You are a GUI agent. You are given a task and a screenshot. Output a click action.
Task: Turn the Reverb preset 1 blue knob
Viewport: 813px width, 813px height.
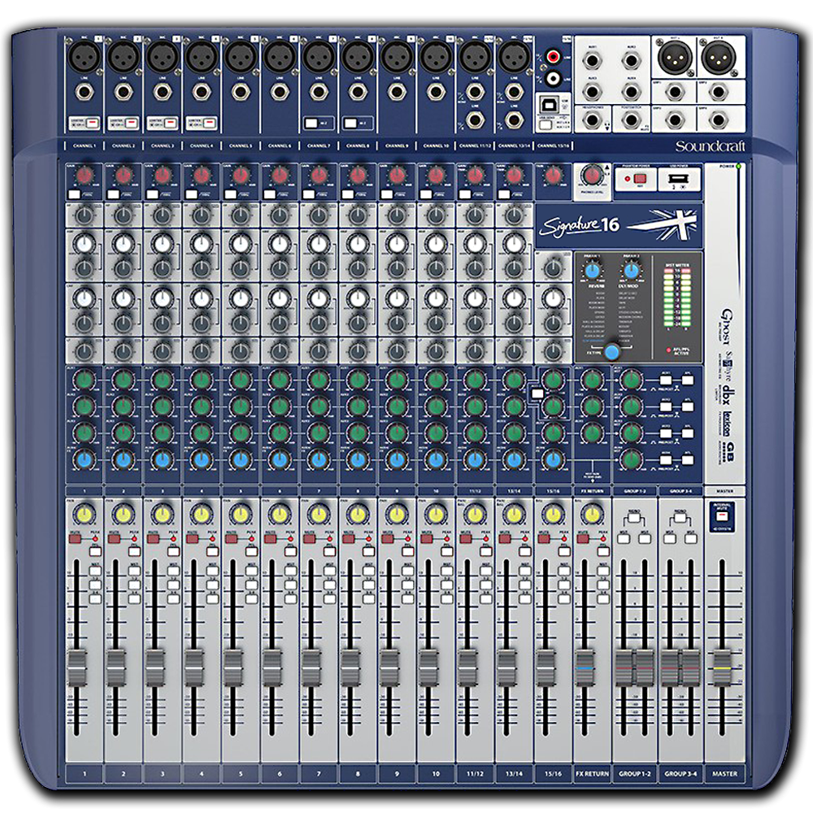click(592, 271)
